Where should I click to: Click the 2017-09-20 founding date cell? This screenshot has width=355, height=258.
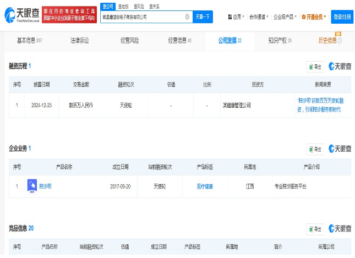[121, 186]
